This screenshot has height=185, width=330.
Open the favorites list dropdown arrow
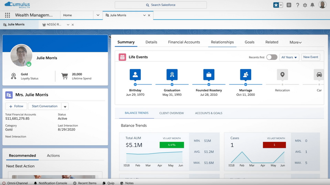[x=281, y=5]
